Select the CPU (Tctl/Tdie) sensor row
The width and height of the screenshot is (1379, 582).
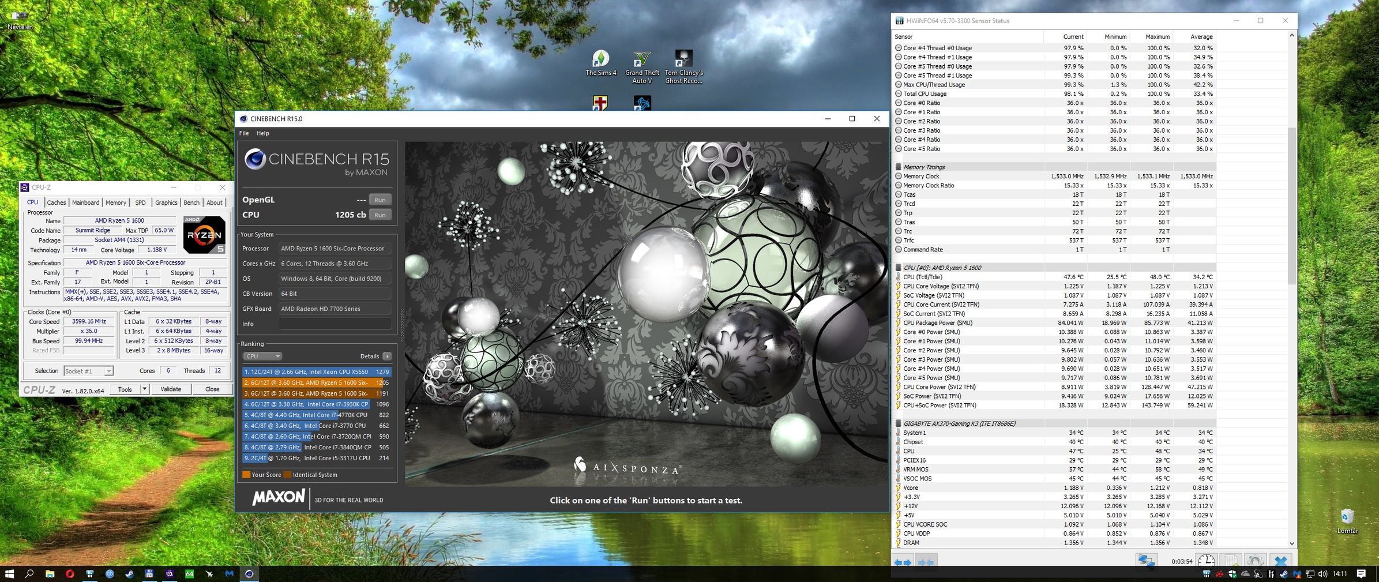[1055, 277]
